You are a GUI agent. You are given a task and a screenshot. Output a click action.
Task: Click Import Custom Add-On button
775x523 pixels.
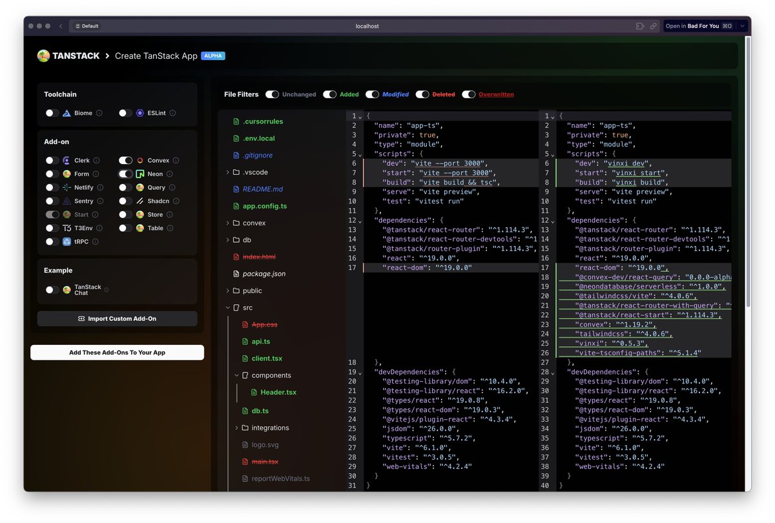coord(117,318)
